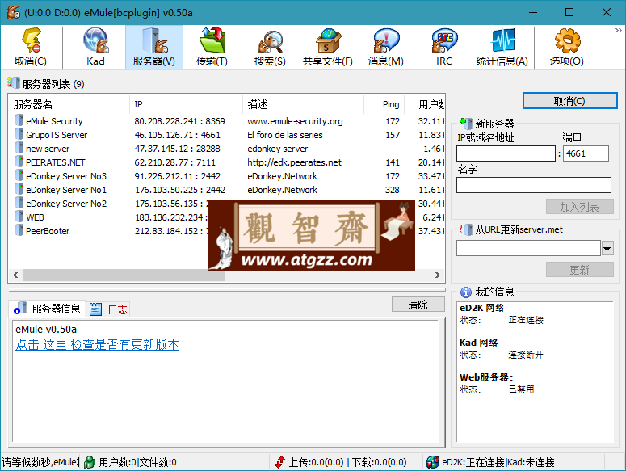Screen dimensions: 626x471
Task: Click the eD2K:正在连接|Kad:未连接 status text
Action: pyautogui.click(x=498, y=462)
